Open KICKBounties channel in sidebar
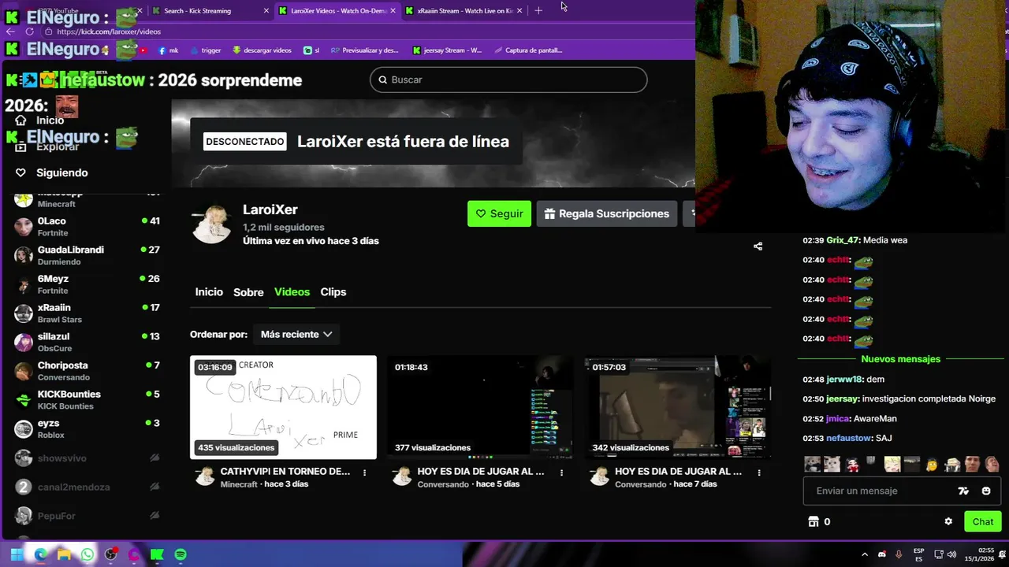This screenshot has width=1009, height=567. pyautogui.click(x=87, y=399)
